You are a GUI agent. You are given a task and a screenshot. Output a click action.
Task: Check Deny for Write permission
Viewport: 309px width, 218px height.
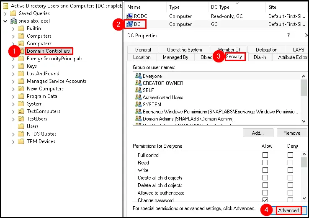pyautogui.click(x=290, y=170)
